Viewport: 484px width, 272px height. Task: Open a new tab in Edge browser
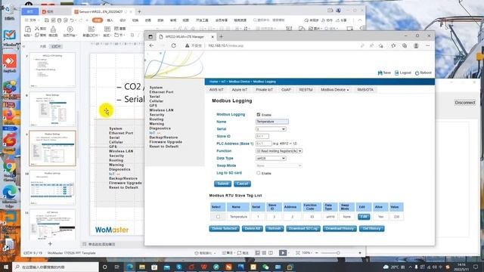[x=221, y=36]
